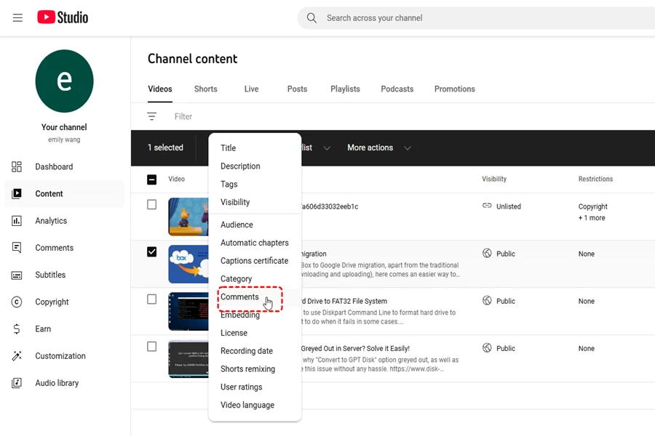
Task: Open the cartoon bear video thumbnail
Action: [188, 217]
